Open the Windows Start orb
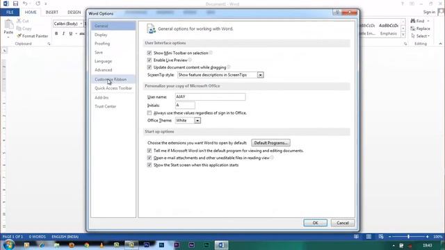Viewport: 445px width, 250px height. (9, 245)
